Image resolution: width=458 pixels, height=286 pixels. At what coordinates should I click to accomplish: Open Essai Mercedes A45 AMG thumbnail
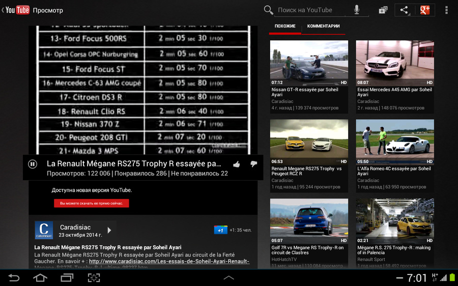tap(395, 63)
